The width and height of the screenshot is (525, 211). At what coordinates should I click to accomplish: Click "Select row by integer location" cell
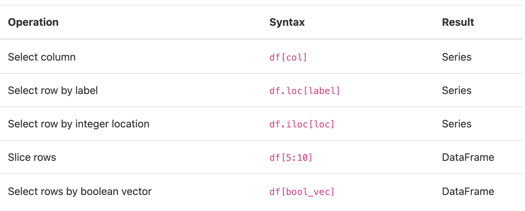(79, 124)
